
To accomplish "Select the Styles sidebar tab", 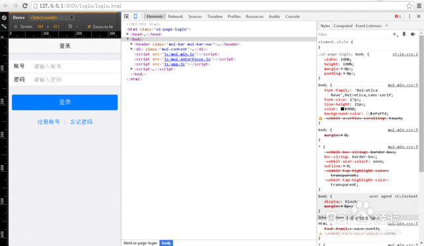I will tap(325, 26).
